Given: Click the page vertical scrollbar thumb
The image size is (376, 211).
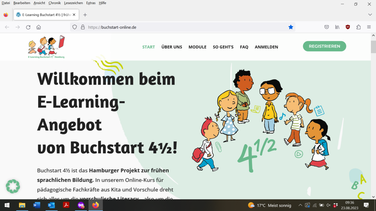Looking at the screenshot, I should 373,47.
